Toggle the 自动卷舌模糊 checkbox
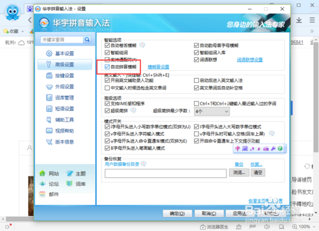Screen dimensions: 319x231 [107, 45]
